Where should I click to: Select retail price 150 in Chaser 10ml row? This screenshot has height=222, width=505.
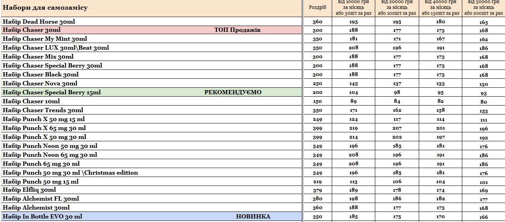click(x=317, y=101)
